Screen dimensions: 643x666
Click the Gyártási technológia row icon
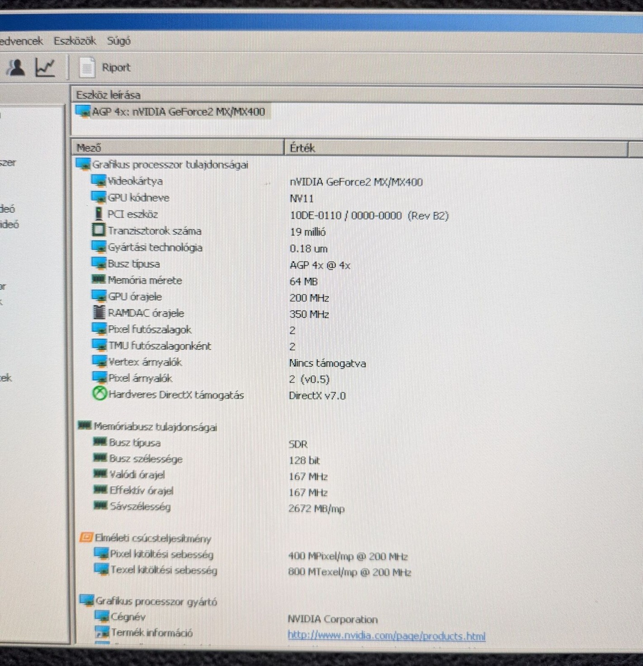99,247
